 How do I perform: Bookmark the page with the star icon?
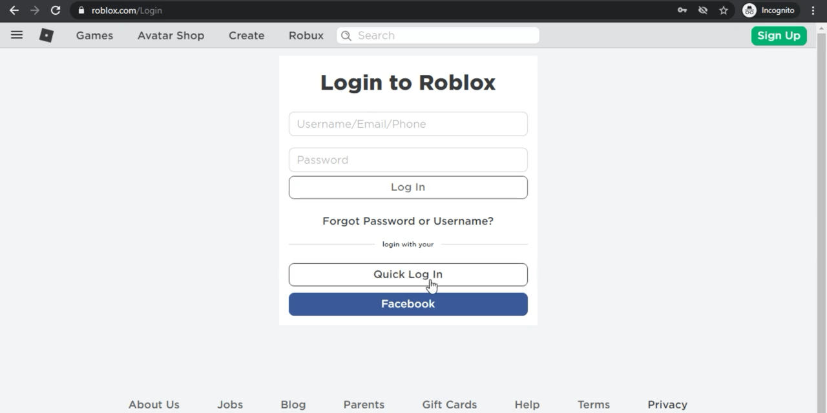tap(724, 10)
